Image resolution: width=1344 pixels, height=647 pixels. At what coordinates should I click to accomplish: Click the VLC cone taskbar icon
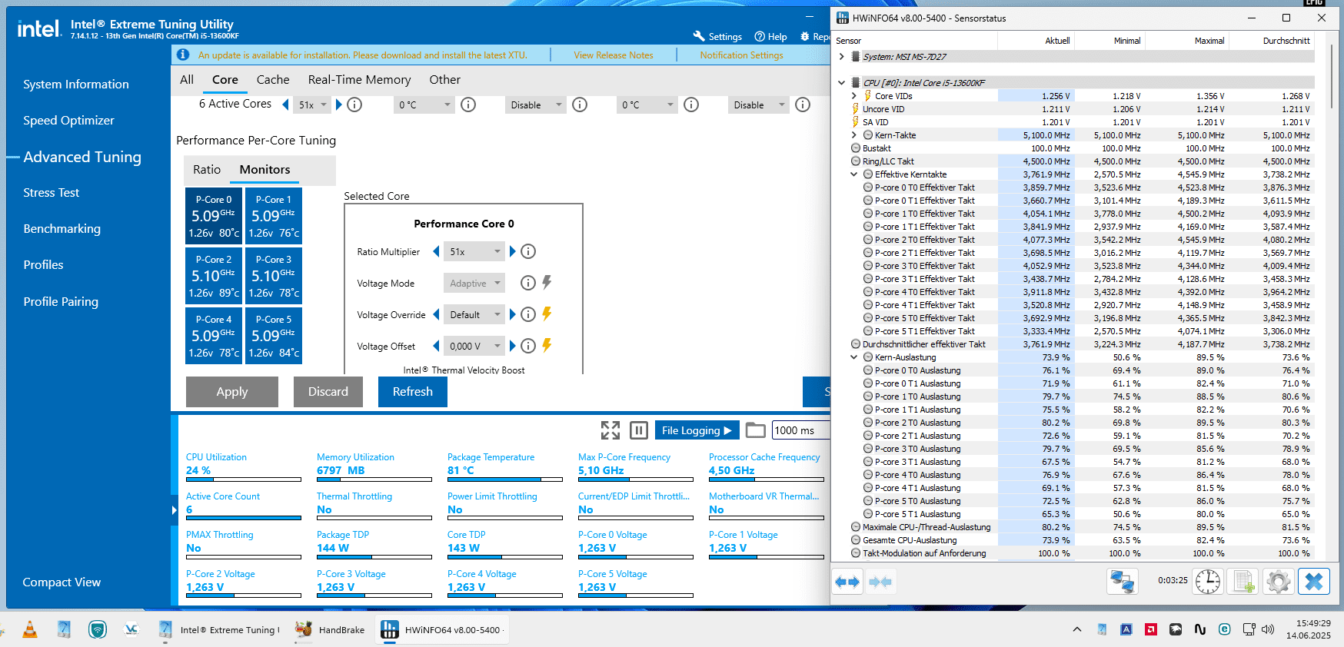coord(30,629)
